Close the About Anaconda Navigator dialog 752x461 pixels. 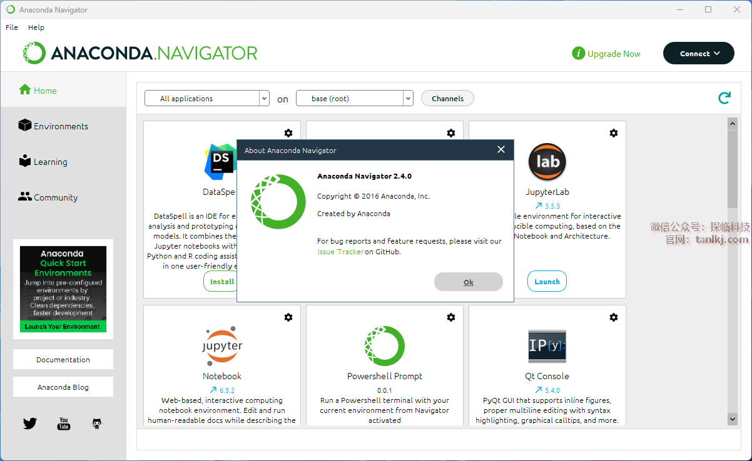[x=501, y=150]
